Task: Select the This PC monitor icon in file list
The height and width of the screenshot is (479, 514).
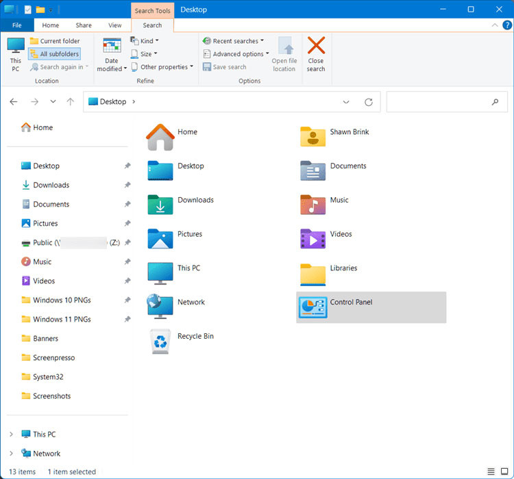Action: [160, 274]
